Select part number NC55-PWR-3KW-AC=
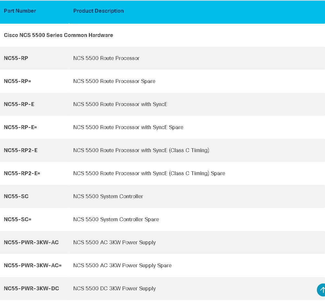Screen dimensions: 325x301 coord(33,265)
